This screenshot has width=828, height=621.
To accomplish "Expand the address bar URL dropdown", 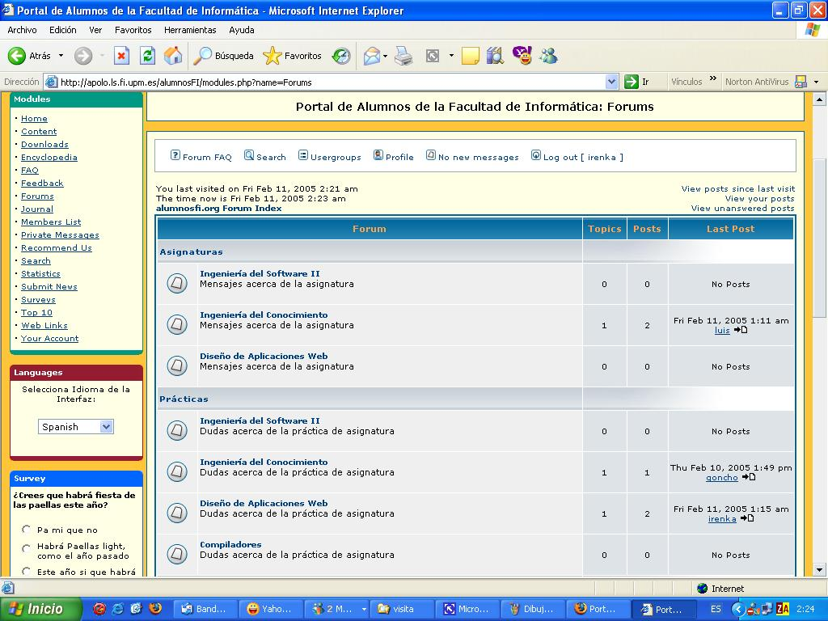I will (611, 82).
